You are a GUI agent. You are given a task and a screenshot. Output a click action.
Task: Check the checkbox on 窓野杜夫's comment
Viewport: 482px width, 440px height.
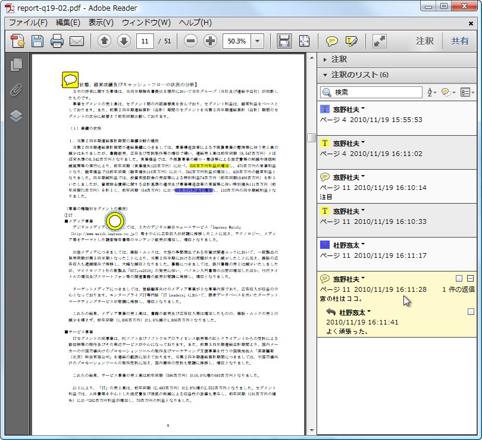tap(459, 278)
